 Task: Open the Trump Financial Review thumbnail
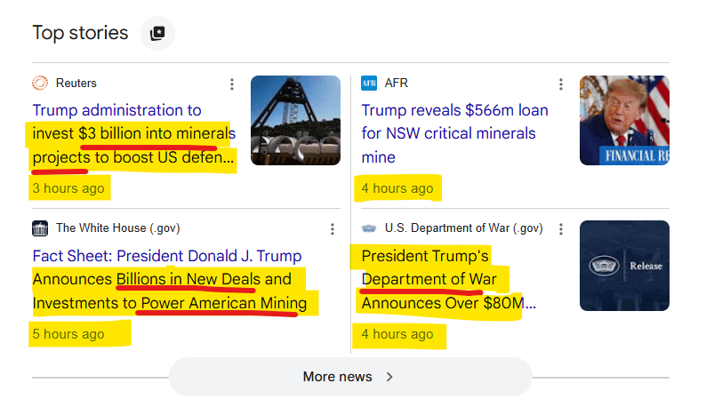tap(624, 120)
